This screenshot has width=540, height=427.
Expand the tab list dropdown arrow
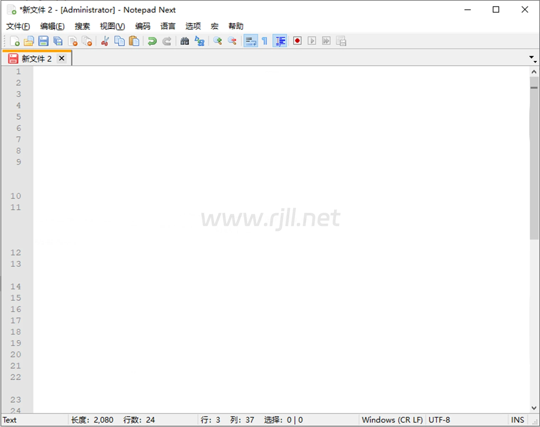click(532, 58)
